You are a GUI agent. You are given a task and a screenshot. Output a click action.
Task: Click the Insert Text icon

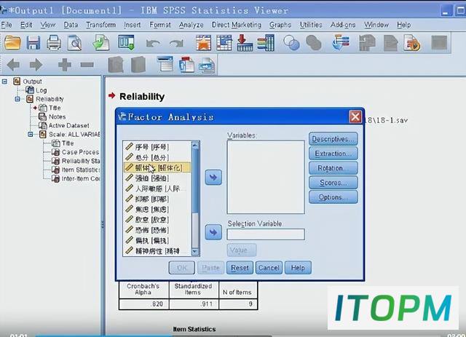coord(207,65)
